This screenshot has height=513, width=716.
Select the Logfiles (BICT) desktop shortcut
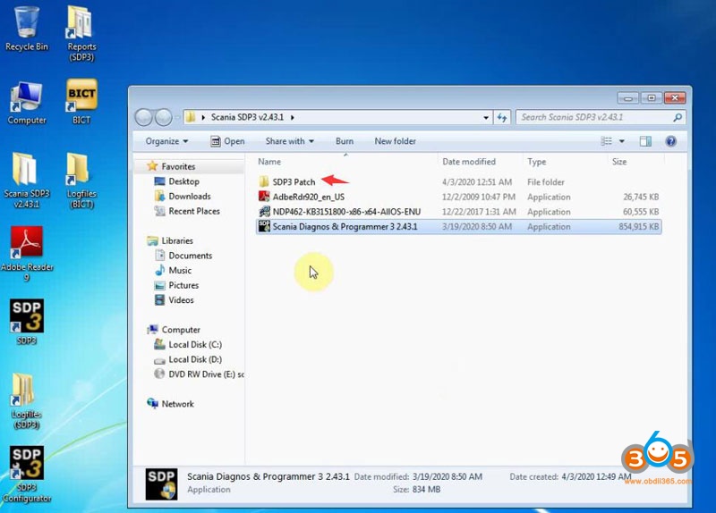(81, 181)
